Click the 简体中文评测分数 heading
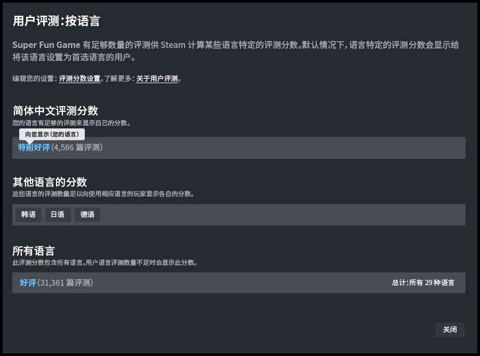The image size is (480, 356). click(55, 111)
